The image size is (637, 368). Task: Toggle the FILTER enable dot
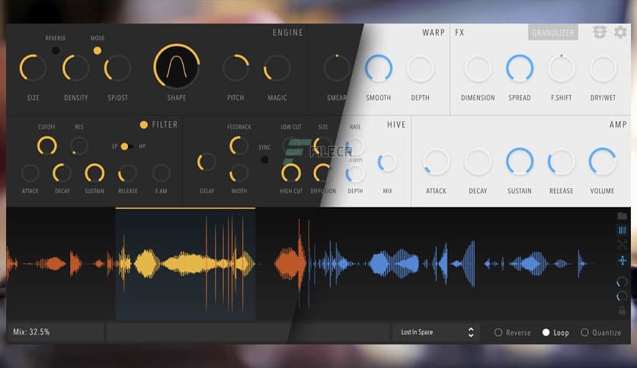pyautogui.click(x=144, y=125)
